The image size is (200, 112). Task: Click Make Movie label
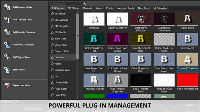pyautogui.click(x=19, y=70)
